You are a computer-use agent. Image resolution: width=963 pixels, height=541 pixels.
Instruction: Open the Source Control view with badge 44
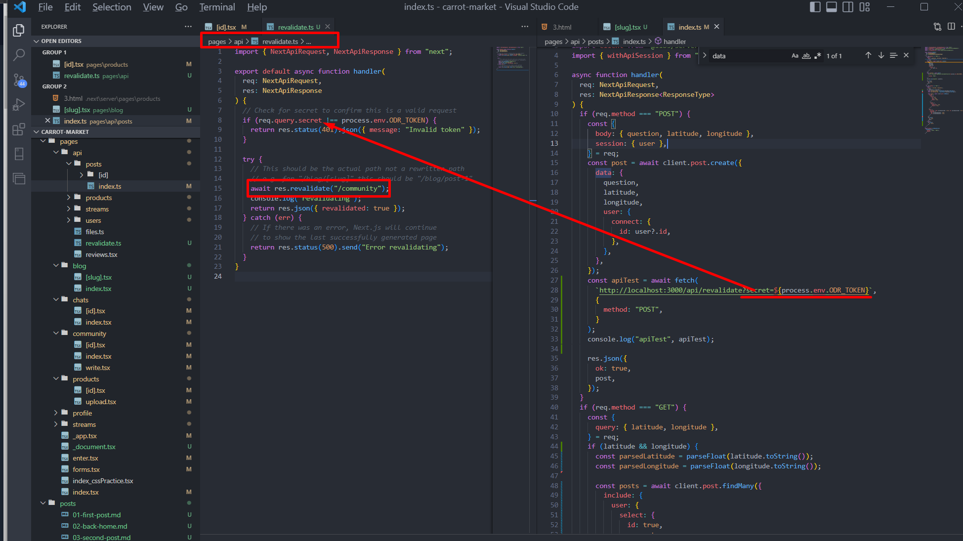coord(19,80)
